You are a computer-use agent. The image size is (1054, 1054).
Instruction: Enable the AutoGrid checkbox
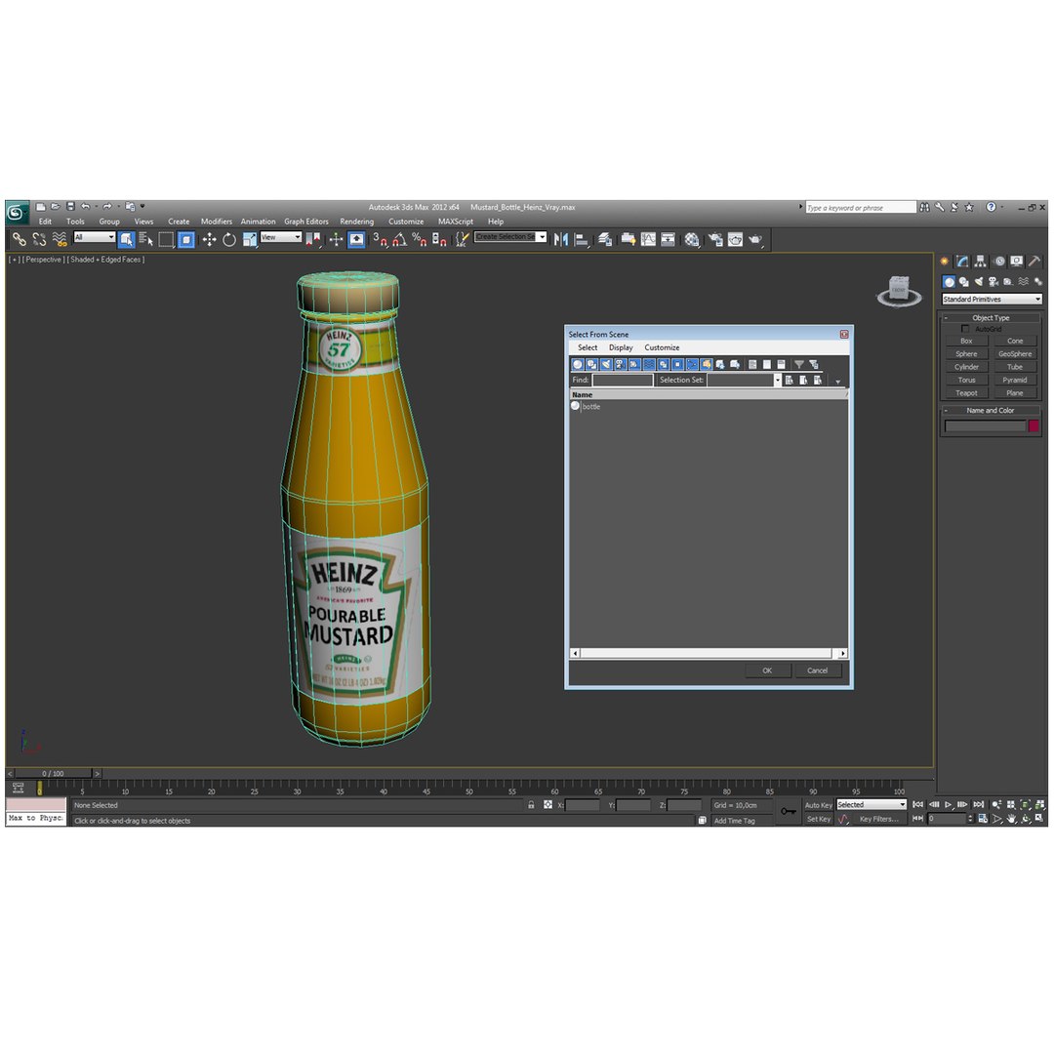[x=965, y=329]
